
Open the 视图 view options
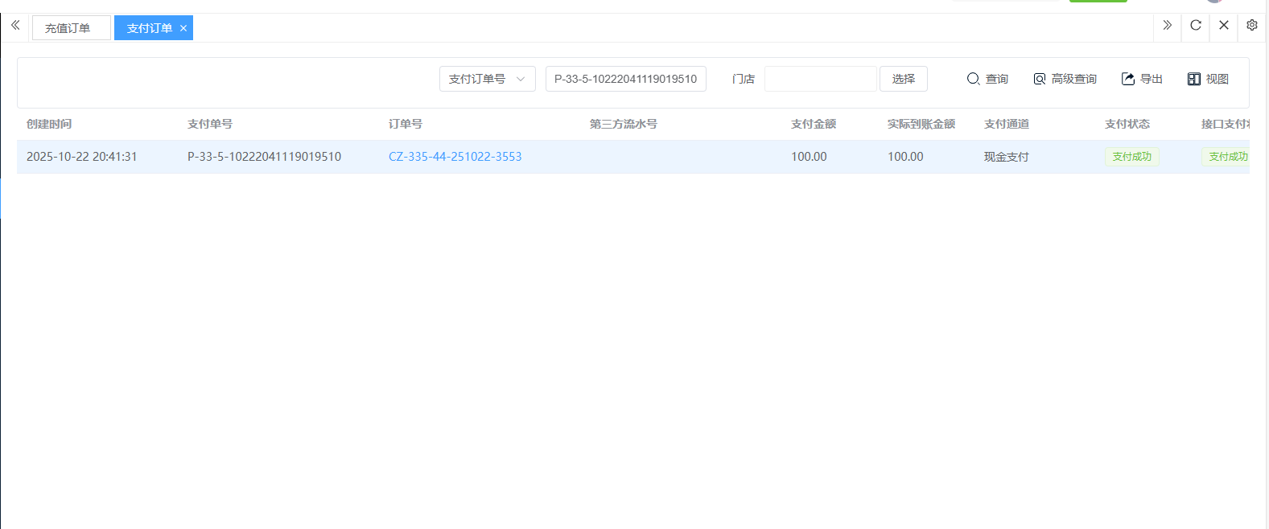(x=1208, y=79)
